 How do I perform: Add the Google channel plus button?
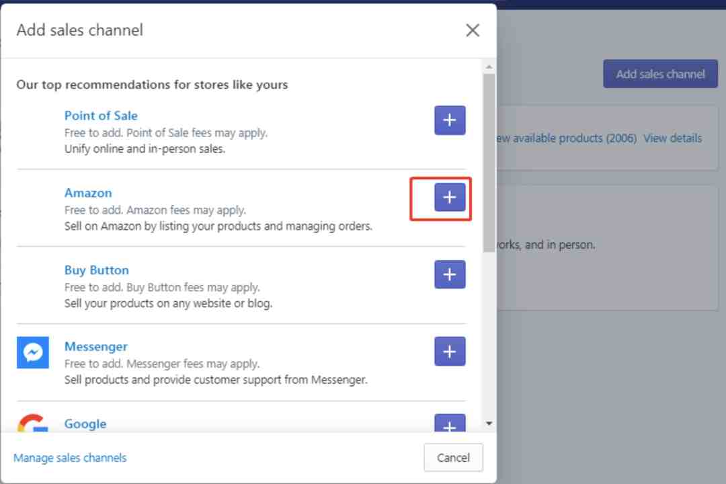click(450, 424)
